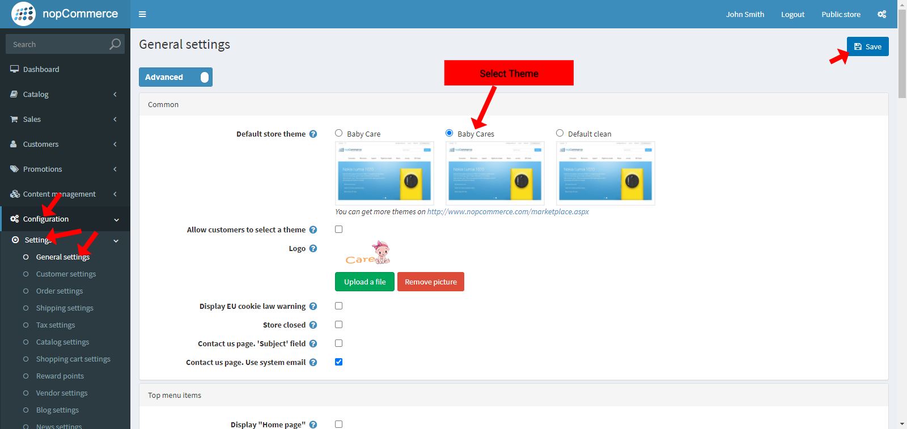Viewport: 907px width, 429px height.
Task: Show help for Default store theme
Action: click(x=313, y=134)
